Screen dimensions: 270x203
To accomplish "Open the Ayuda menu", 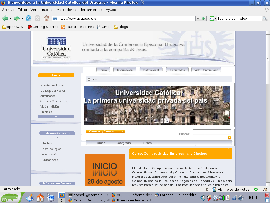I will point(111,10).
